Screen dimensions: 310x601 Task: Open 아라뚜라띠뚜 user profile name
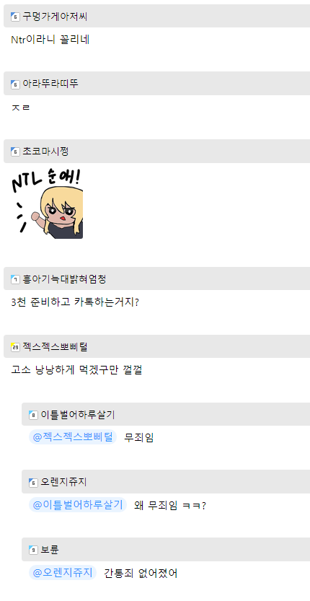tap(50, 84)
